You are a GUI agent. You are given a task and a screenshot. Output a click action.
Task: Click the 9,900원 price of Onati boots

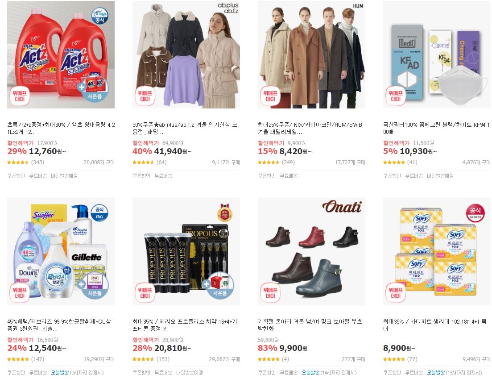[294, 348]
